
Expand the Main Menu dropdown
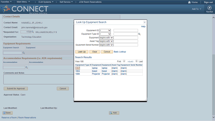(23, 2)
